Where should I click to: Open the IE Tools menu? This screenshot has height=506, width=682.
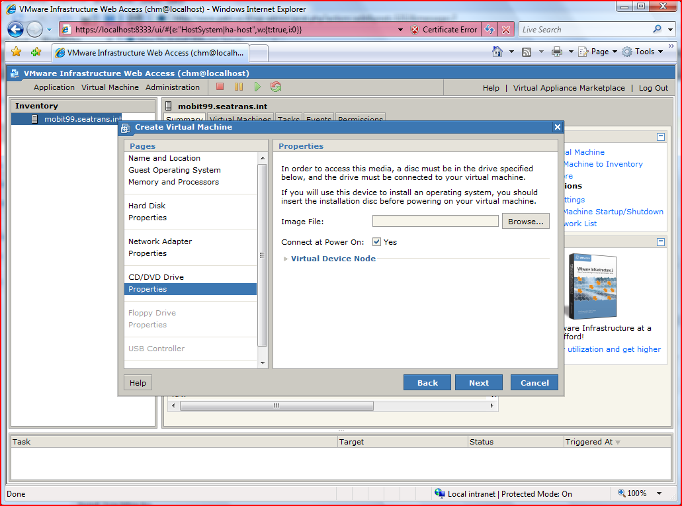pos(642,52)
